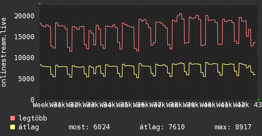Image resolution: width=262 pixels, height=136 pixels.
Task: Click the 20000 y-axis label
Action: point(24,16)
